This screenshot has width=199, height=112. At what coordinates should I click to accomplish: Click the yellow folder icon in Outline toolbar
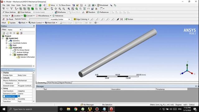tap(18, 33)
